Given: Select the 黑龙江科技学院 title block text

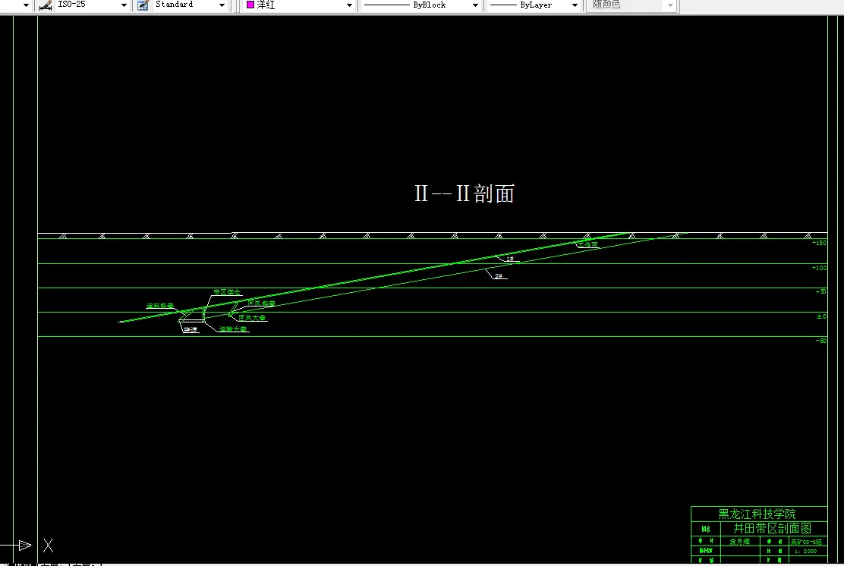Looking at the screenshot, I should tap(757, 514).
